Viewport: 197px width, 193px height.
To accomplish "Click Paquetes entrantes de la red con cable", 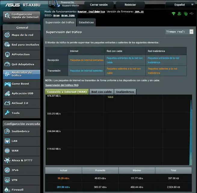I will [x=125, y=60].
